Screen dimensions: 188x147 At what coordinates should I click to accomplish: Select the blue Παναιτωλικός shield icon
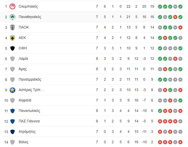point(12,111)
